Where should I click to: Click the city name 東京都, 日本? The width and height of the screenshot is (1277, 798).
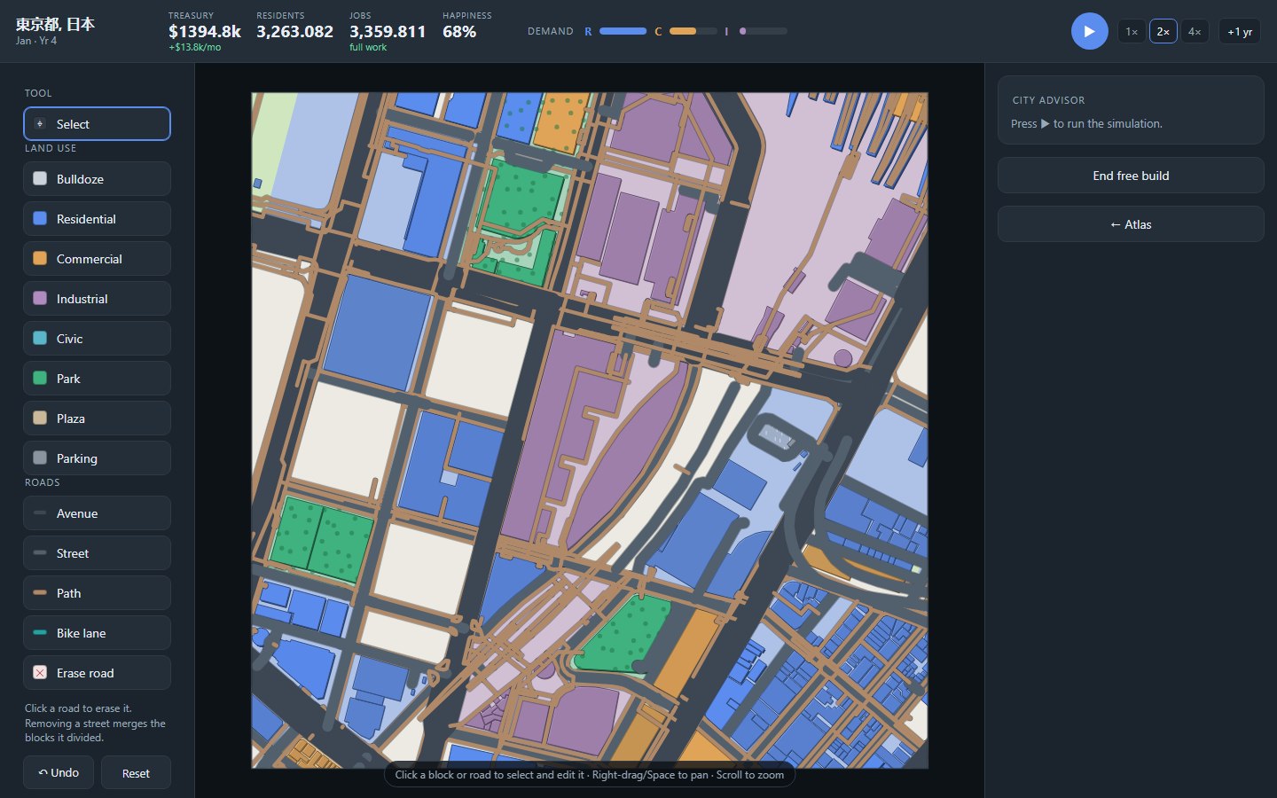[x=55, y=24]
